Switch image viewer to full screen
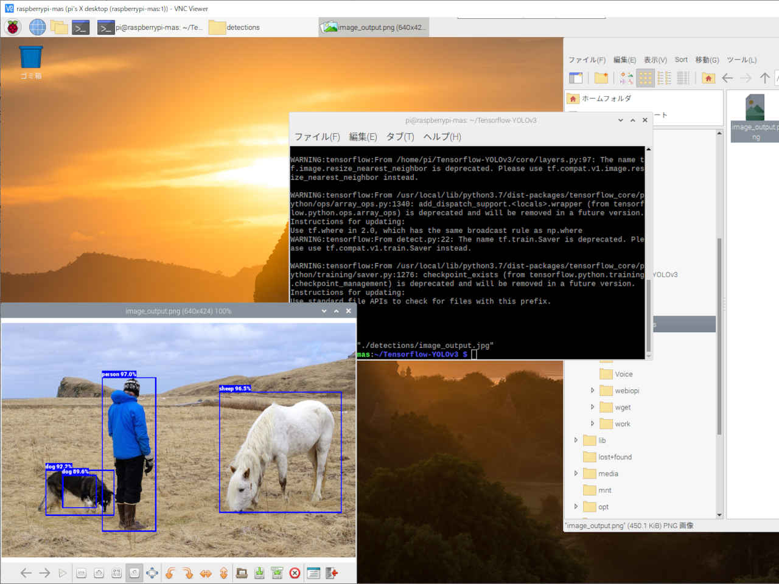Screen dimensions: 779x584 (152, 573)
